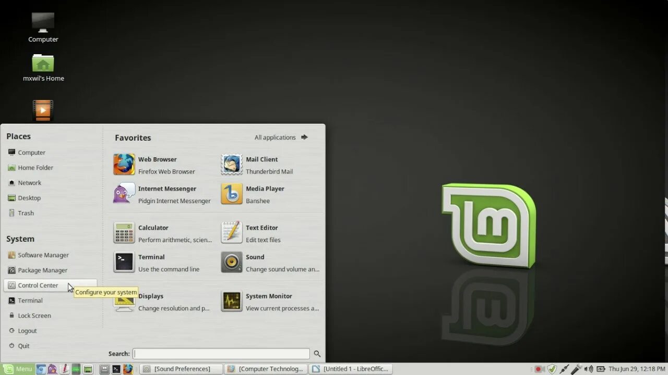
Task: Switch to Computer Technolog... window
Action: coord(266,369)
